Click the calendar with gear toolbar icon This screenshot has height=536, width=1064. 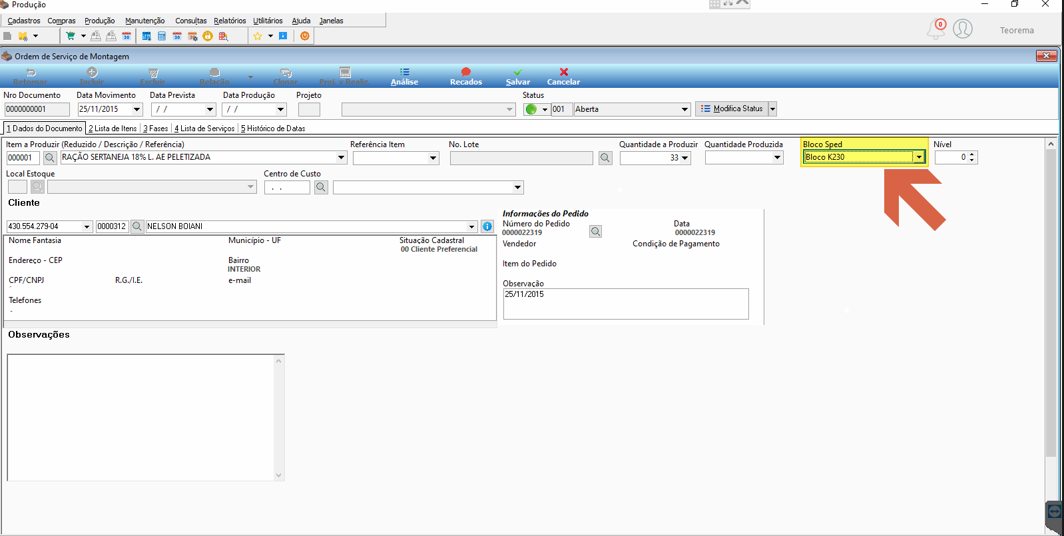click(192, 36)
